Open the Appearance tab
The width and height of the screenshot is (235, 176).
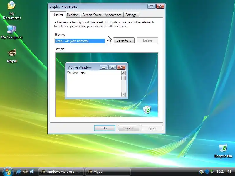click(113, 15)
